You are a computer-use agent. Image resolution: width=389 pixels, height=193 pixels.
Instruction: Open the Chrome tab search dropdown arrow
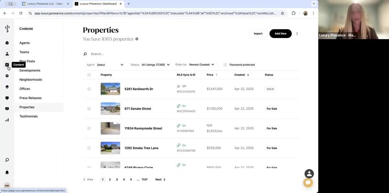(313, 4)
